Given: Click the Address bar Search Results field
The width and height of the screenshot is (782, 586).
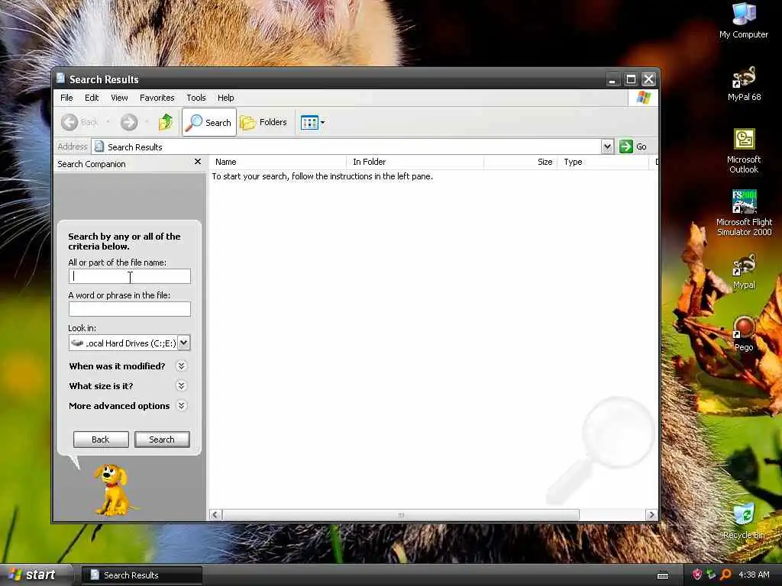Looking at the screenshot, I should (x=346, y=146).
